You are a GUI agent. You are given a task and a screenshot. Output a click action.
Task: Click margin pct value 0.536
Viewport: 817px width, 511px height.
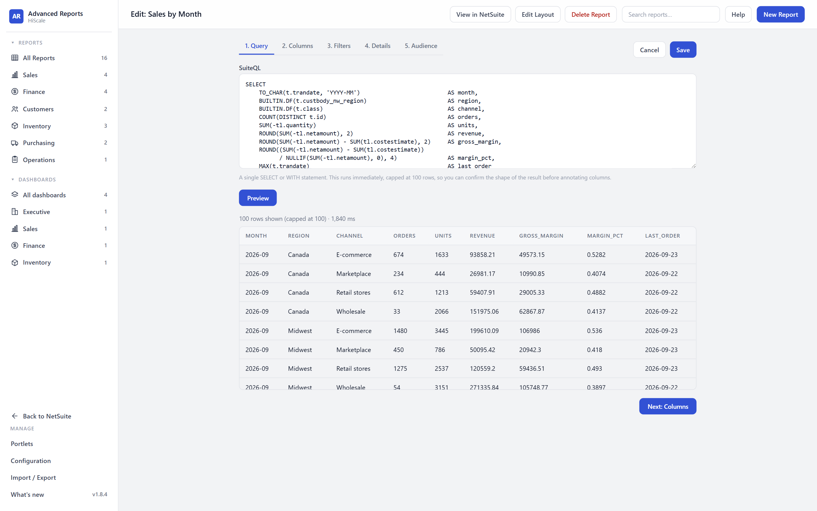tap(594, 330)
